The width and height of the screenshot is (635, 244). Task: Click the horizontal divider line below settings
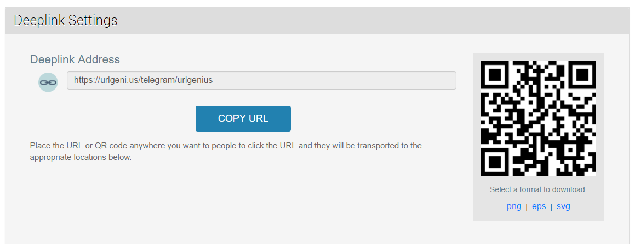pos(317,237)
